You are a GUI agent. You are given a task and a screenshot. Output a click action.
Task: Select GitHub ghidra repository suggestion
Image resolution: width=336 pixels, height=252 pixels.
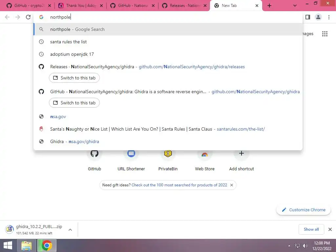point(168,92)
